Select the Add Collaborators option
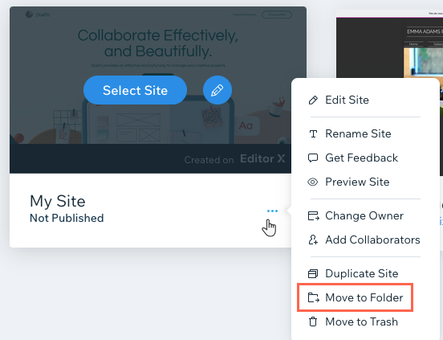Image resolution: width=443 pixels, height=340 pixels. tap(372, 240)
